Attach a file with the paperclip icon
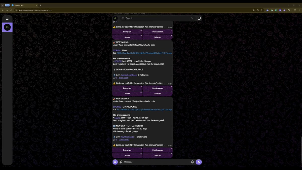Viewport: 302px width, 170px height. point(121,162)
